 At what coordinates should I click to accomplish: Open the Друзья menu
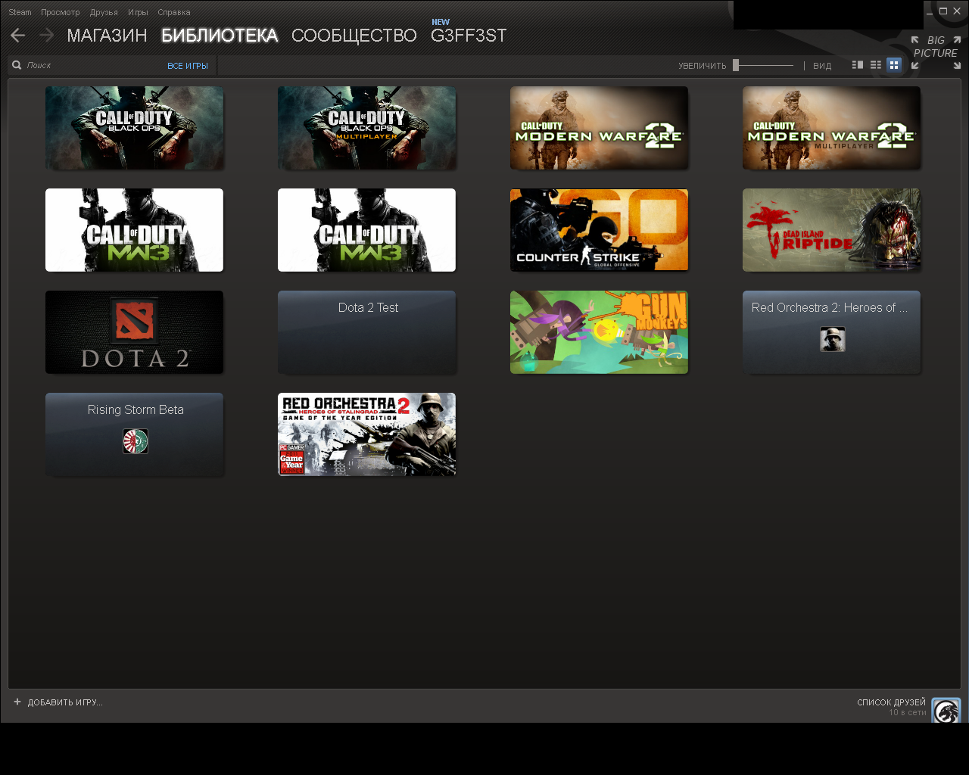coord(104,12)
